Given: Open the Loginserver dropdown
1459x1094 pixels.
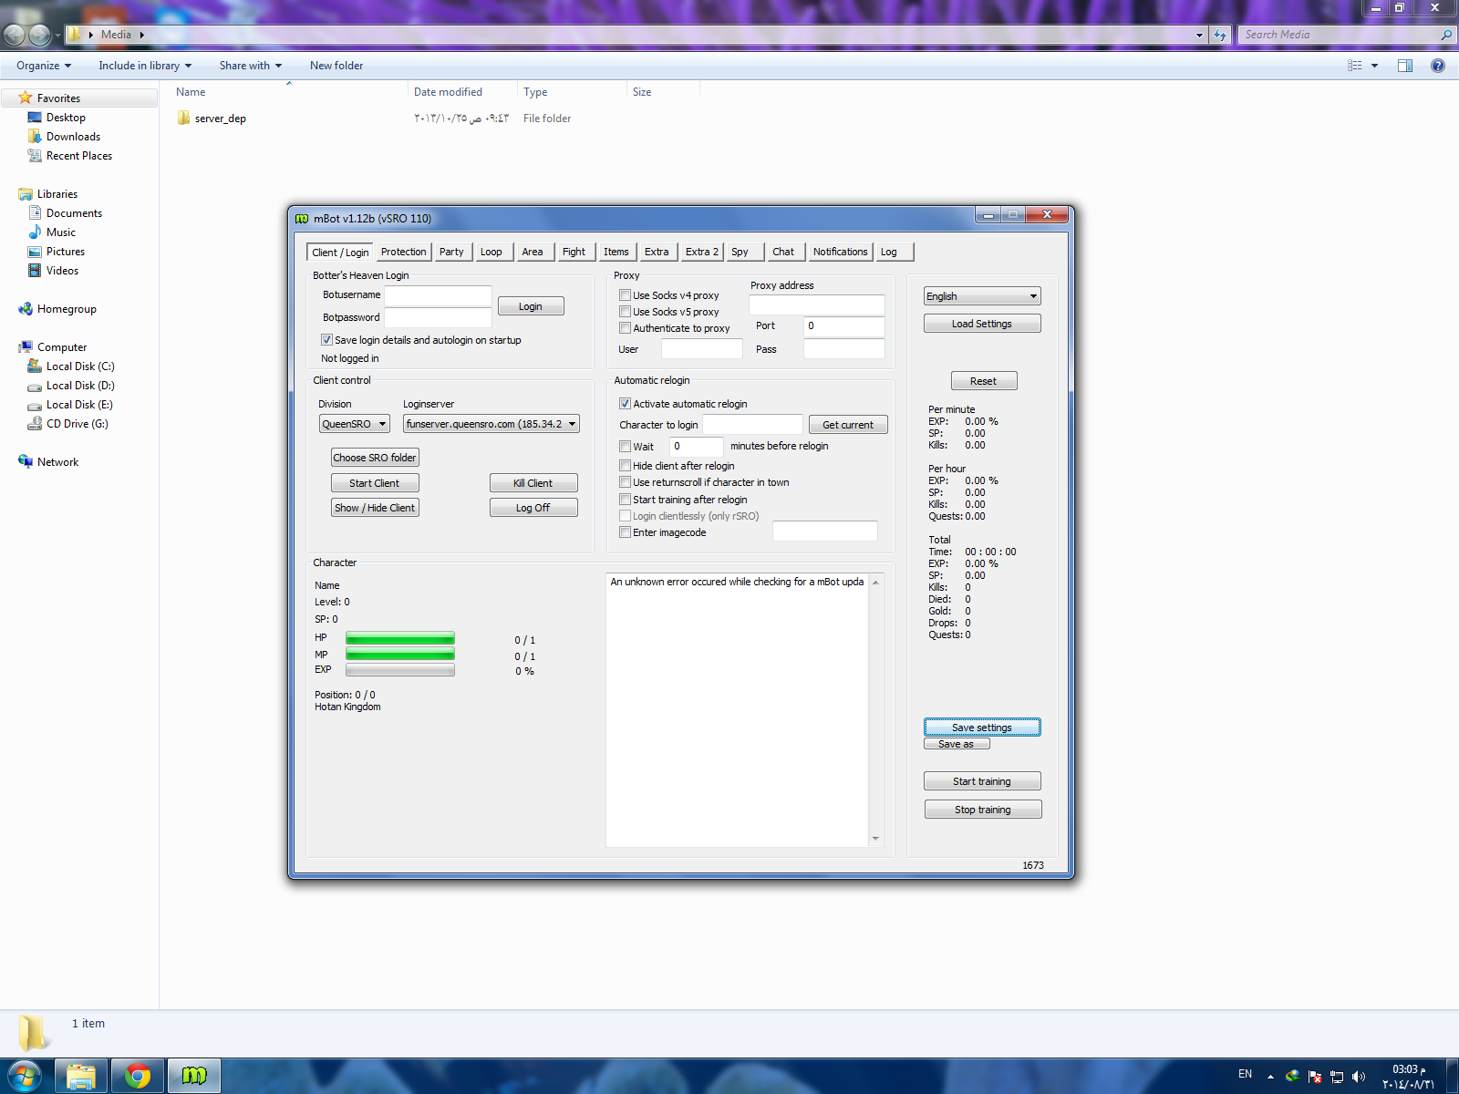Looking at the screenshot, I should [492, 424].
